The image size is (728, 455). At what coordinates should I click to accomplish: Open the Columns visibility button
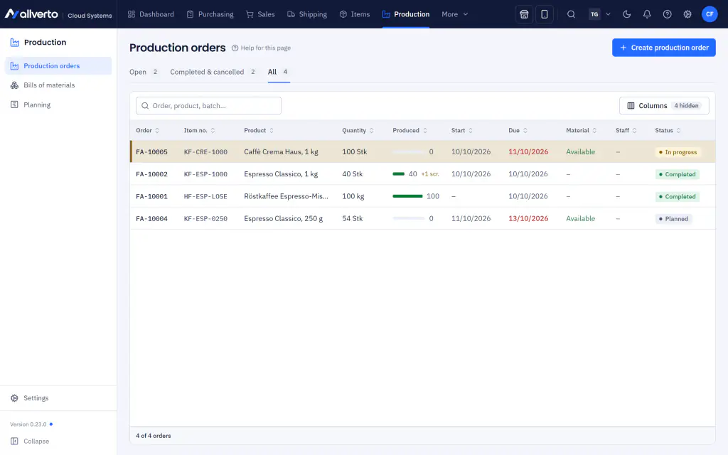click(x=664, y=106)
